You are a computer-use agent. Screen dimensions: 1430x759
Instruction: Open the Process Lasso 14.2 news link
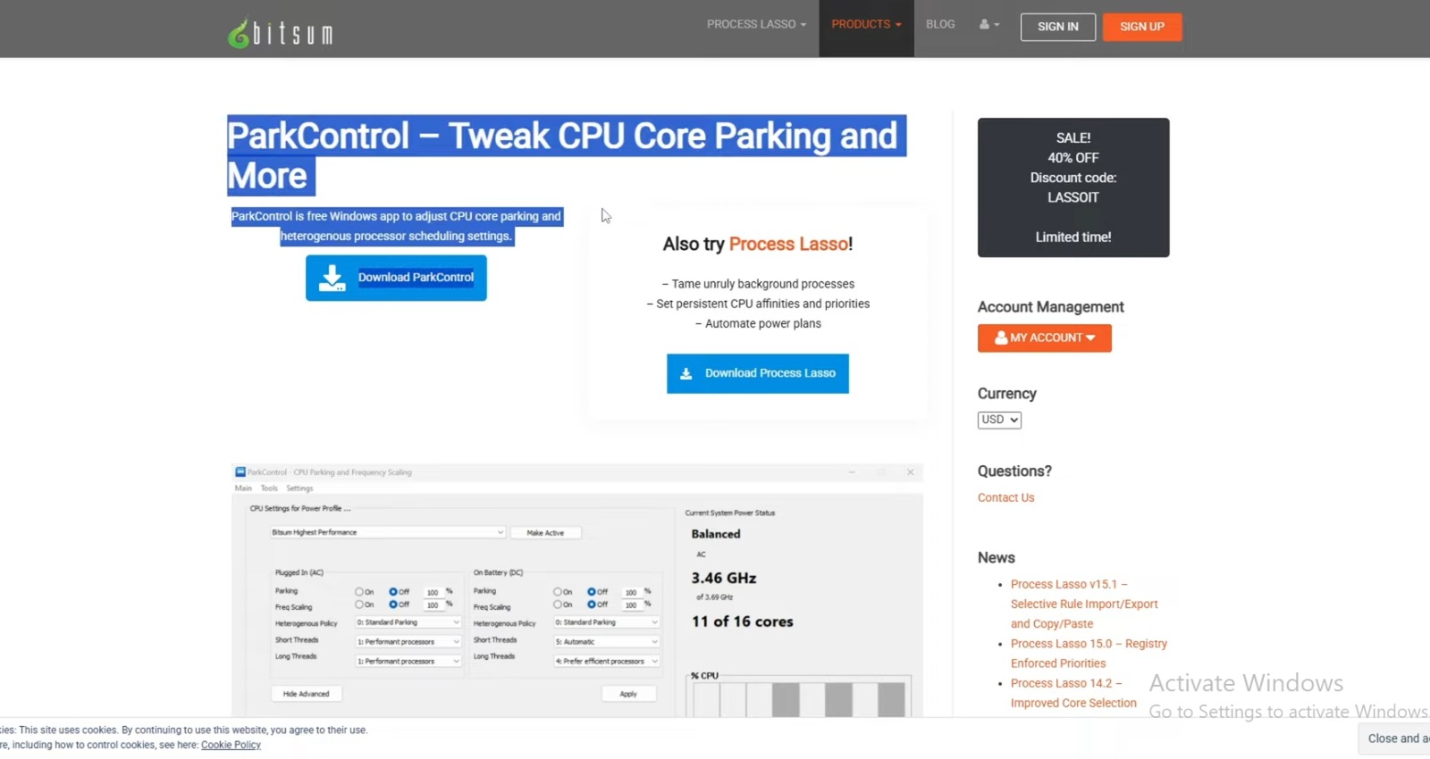pyautogui.click(x=1073, y=693)
